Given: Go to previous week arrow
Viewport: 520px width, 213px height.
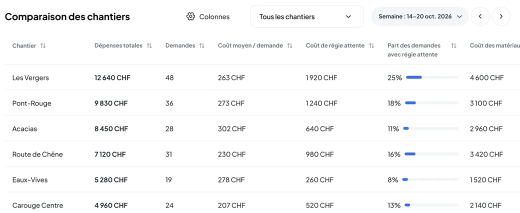Looking at the screenshot, I should tap(480, 16).
